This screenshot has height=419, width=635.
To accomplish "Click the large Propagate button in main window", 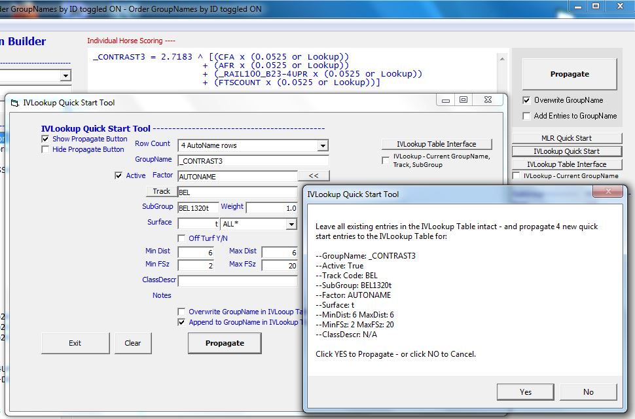I will (x=570, y=74).
